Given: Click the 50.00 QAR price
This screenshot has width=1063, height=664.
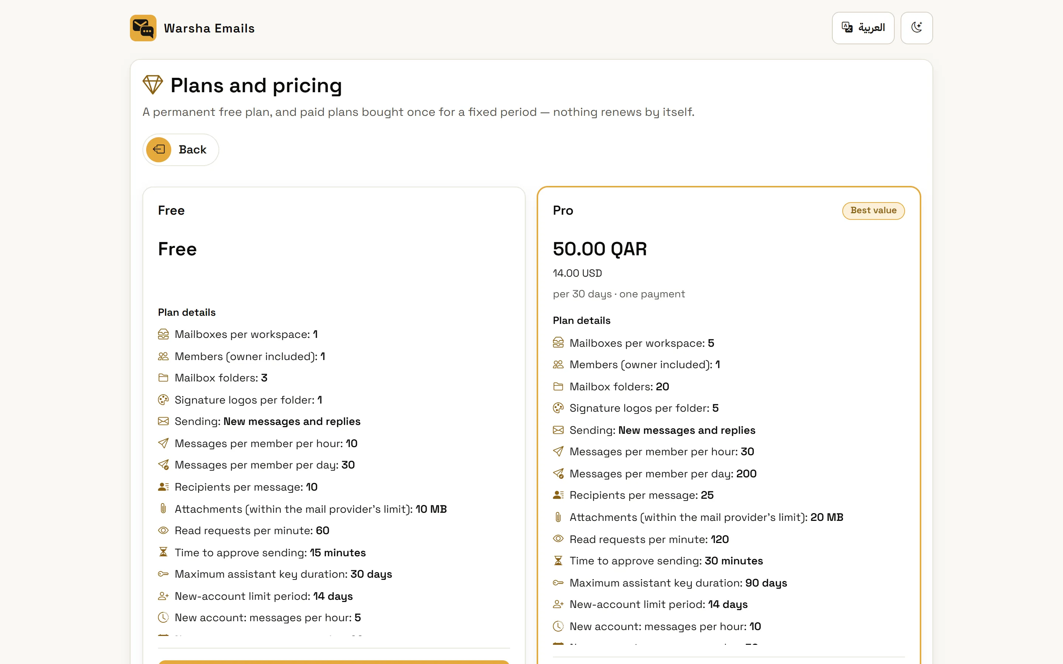Looking at the screenshot, I should coord(599,249).
